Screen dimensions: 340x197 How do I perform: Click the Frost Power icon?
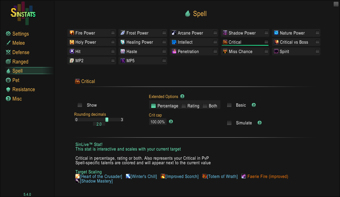[x=123, y=33]
